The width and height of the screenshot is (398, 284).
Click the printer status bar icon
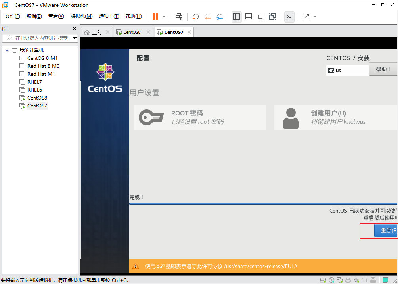click(x=348, y=280)
